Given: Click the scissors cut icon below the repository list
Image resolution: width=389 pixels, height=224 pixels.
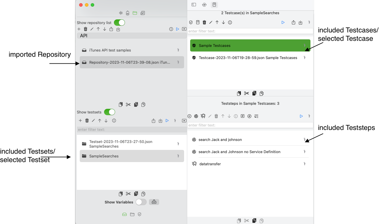Looking at the screenshot, I should click(128, 104).
